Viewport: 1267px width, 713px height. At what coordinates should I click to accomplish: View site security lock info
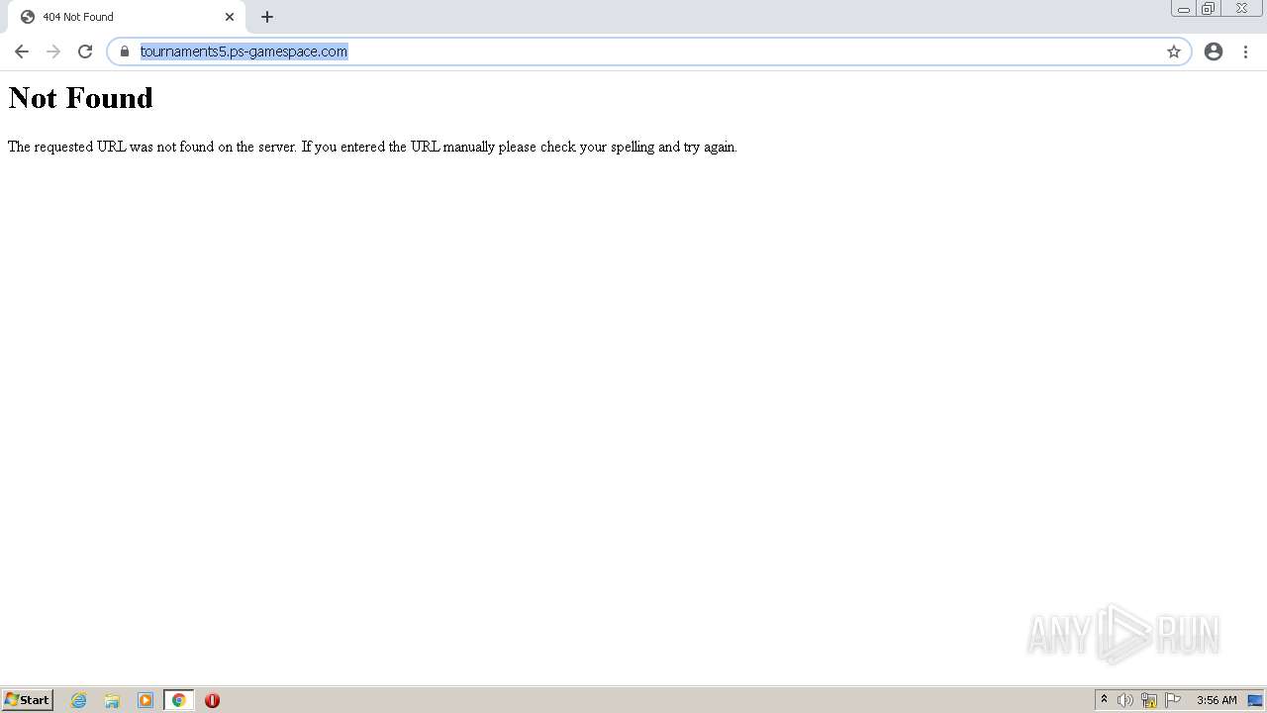click(125, 51)
